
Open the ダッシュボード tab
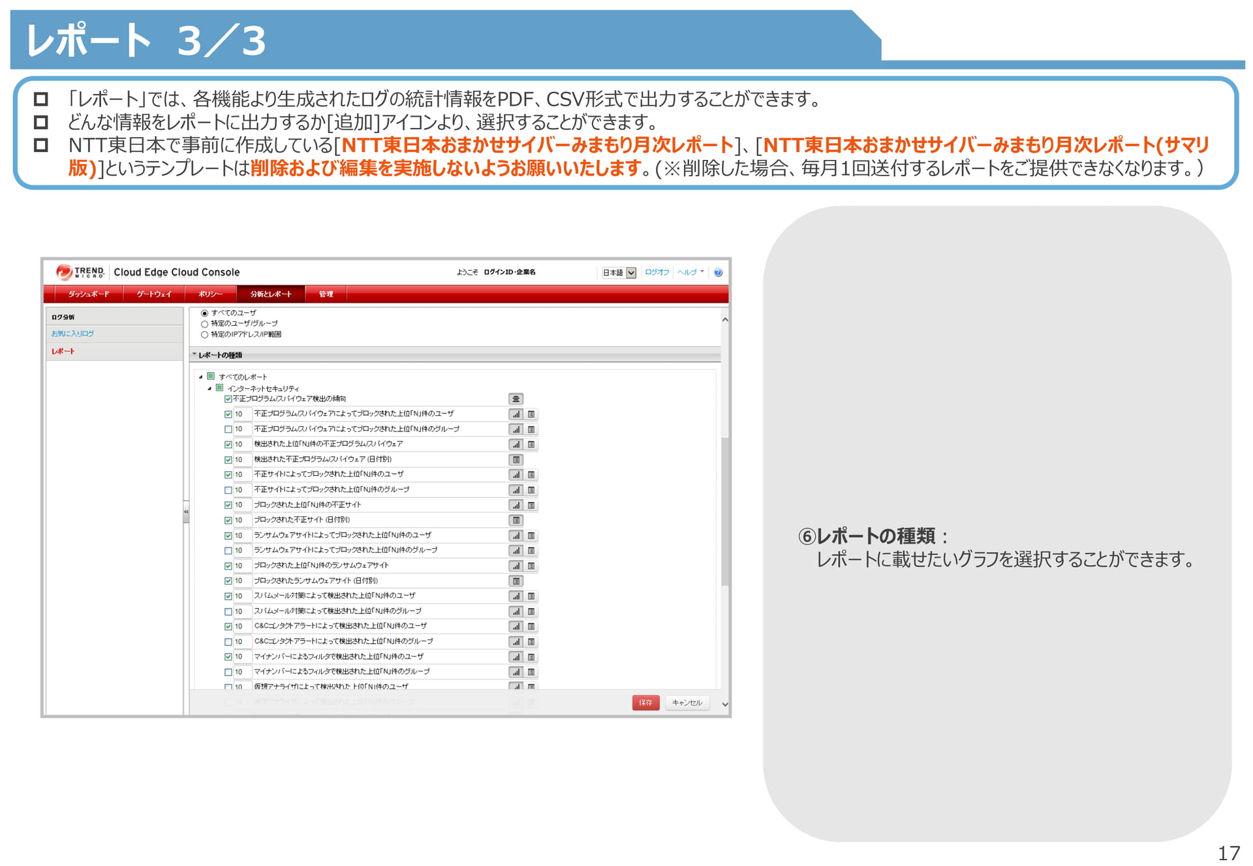click(89, 294)
